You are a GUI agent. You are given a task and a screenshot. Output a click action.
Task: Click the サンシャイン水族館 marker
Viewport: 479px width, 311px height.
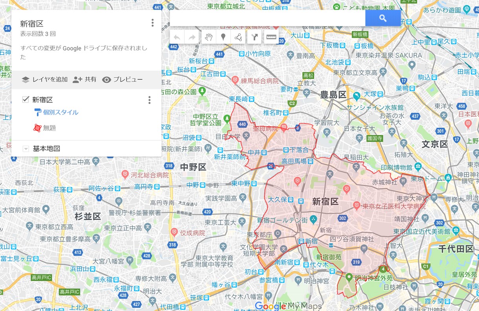point(357,96)
